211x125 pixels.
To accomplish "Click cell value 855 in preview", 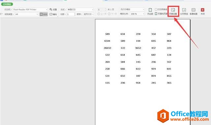I will point(169,76).
